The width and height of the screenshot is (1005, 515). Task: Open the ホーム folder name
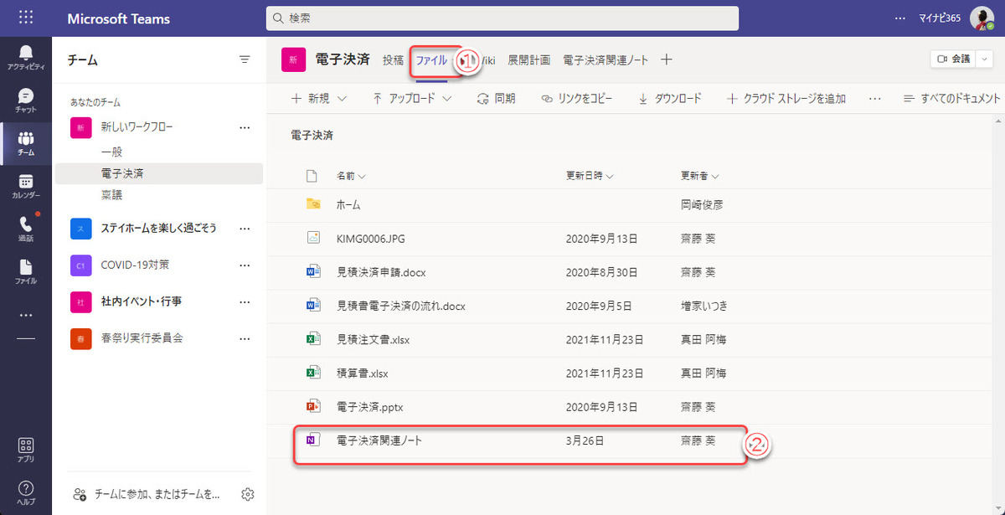(348, 204)
